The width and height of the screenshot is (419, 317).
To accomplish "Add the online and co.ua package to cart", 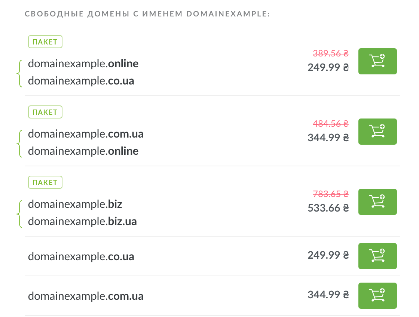I will [x=377, y=61].
